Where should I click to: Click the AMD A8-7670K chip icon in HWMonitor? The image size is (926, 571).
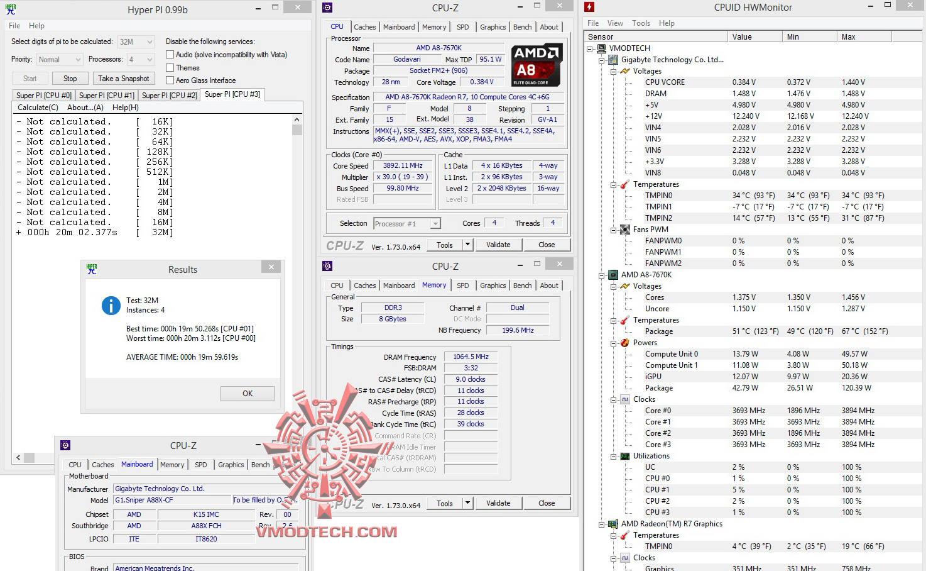click(x=614, y=275)
